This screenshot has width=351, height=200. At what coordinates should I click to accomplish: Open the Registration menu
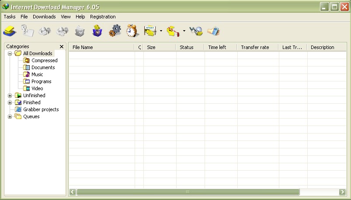[x=103, y=17]
